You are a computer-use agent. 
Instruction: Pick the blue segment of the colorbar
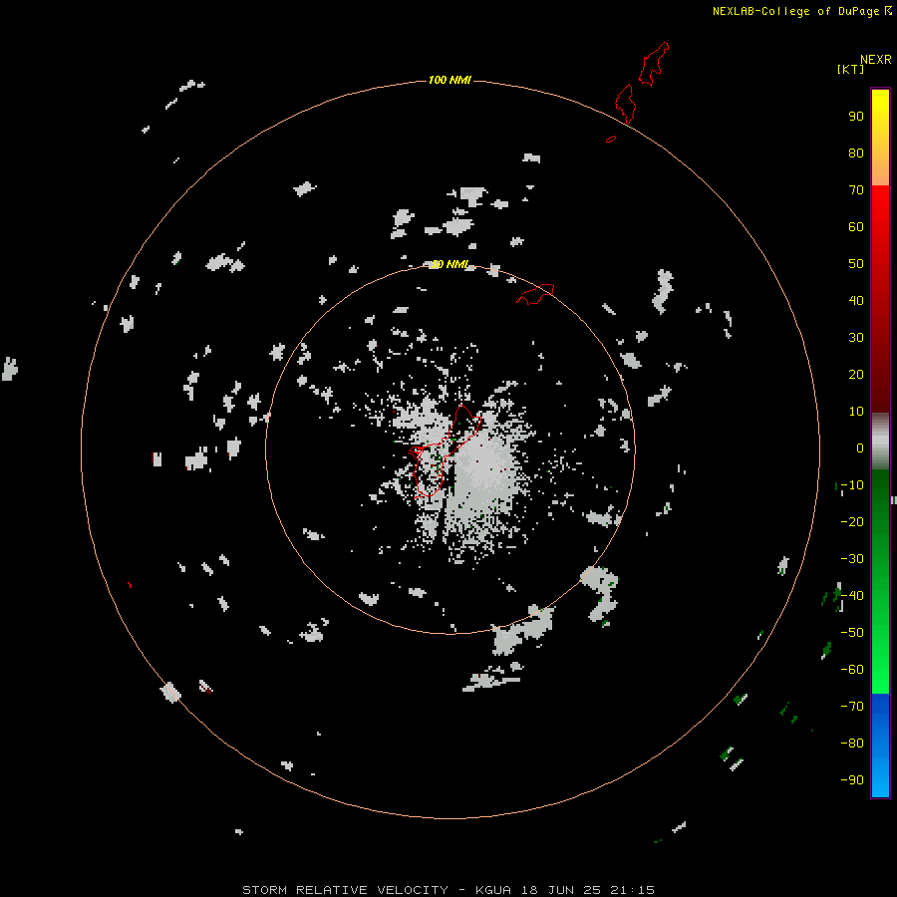(880, 746)
